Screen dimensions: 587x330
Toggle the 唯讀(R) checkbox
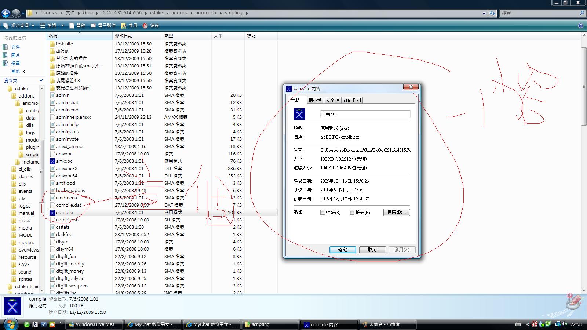coord(322,213)
